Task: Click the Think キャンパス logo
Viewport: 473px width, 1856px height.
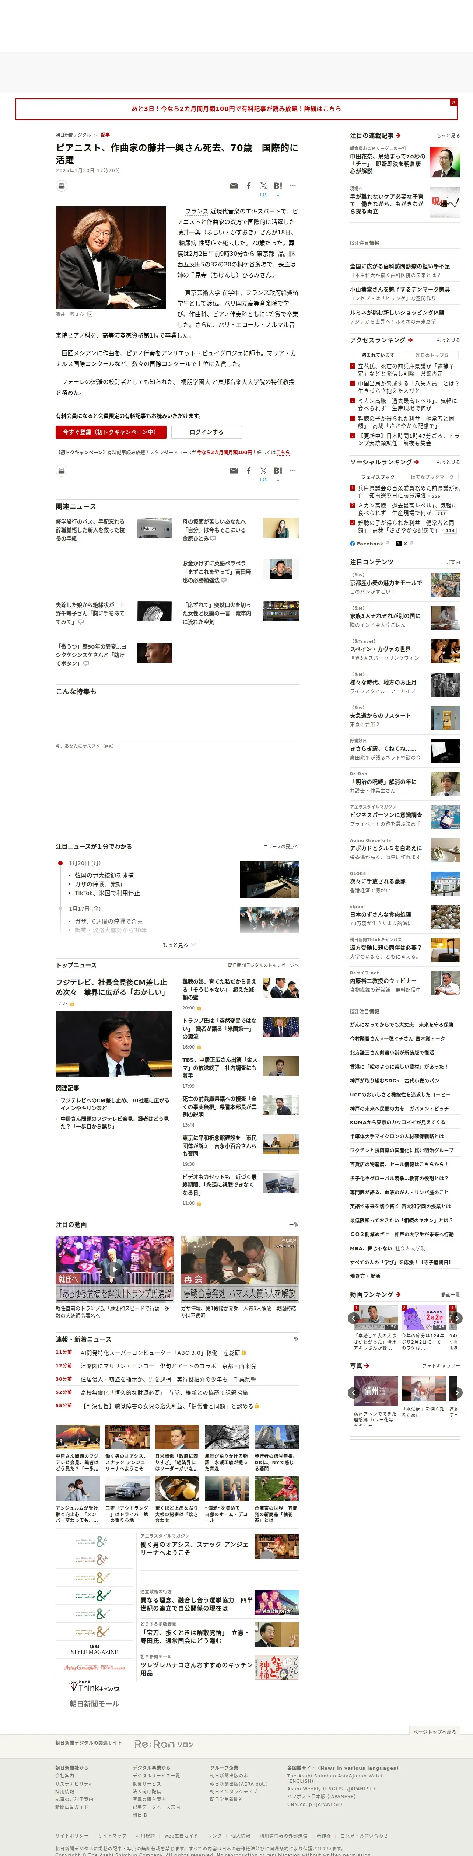Action: click(x=94, y=1686)
